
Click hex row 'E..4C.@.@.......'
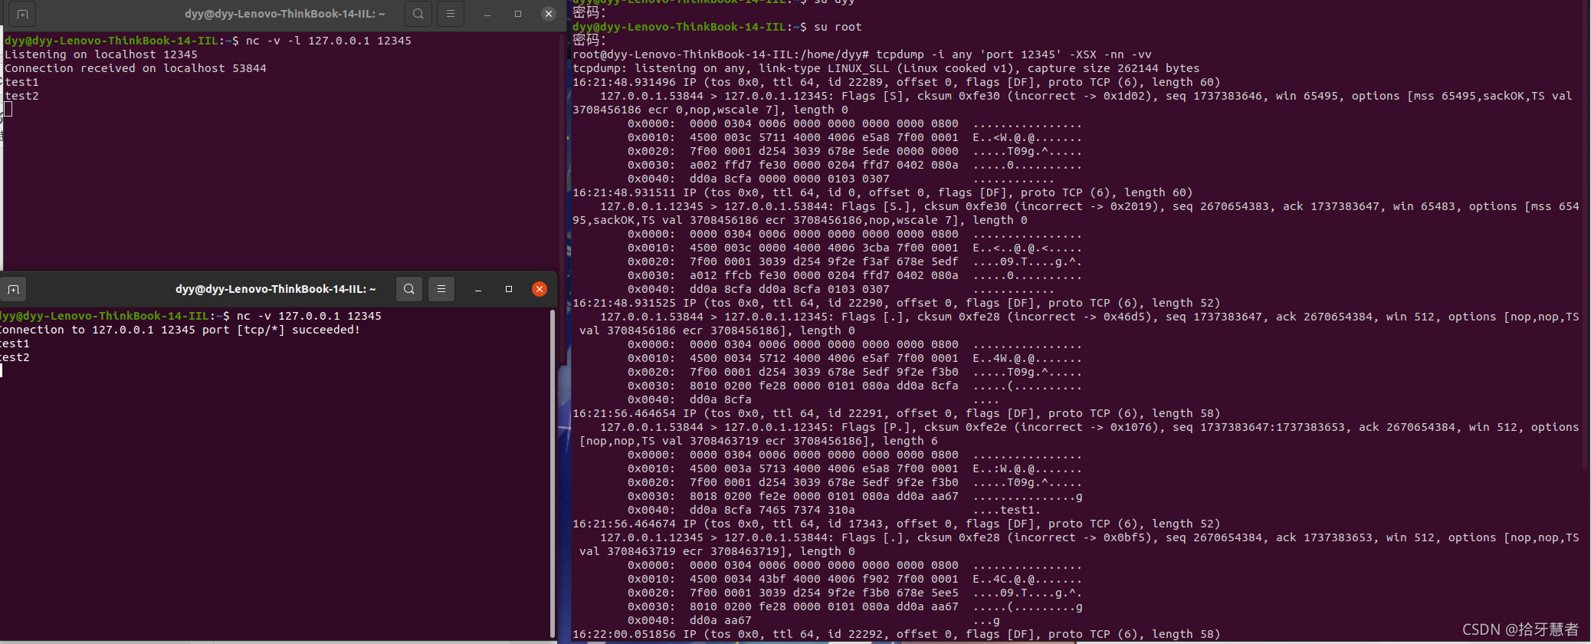point(855,579)
